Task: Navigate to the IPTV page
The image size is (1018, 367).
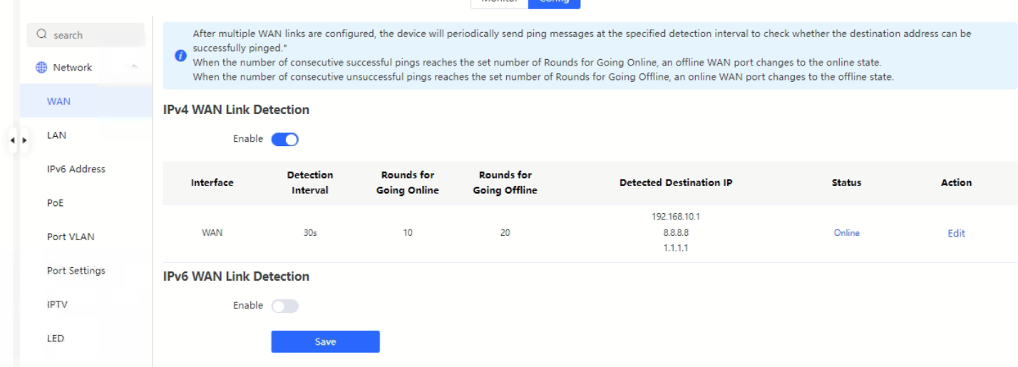Action: click(58, 304)
